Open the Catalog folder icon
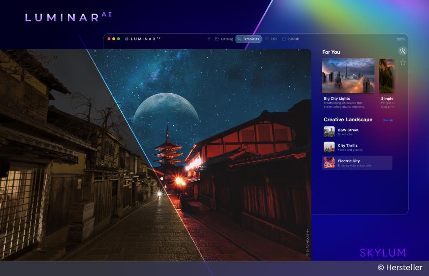429x276 pixels. pyautogui.click(x=217, y=39)
